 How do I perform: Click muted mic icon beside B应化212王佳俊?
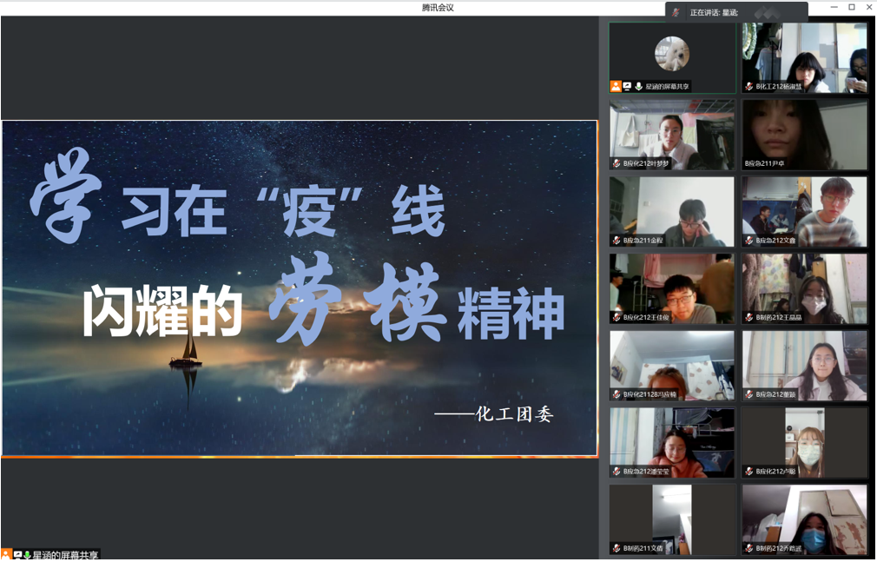click(617, 318)
